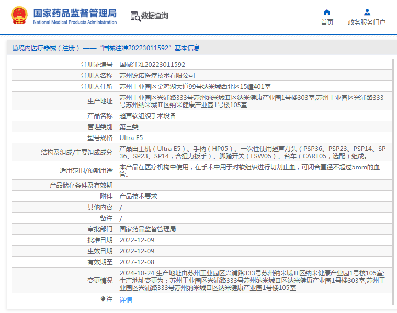Screen dimensions: 397x313
Task: Click the 注册人住所 row label
Action: pyautogui.click(x=97, y=87)
